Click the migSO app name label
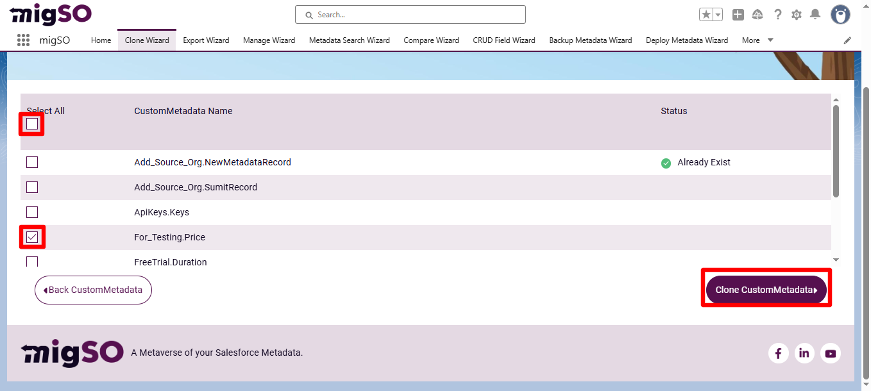The width and height of the screenshot is (871, 391). click(55, 40)
